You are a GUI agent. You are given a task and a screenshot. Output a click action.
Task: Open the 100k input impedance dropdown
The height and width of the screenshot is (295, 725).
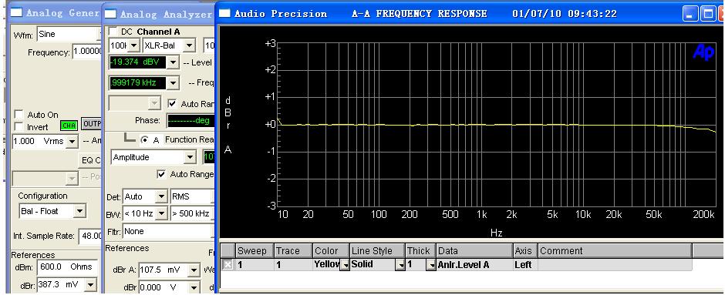(133, 45)
